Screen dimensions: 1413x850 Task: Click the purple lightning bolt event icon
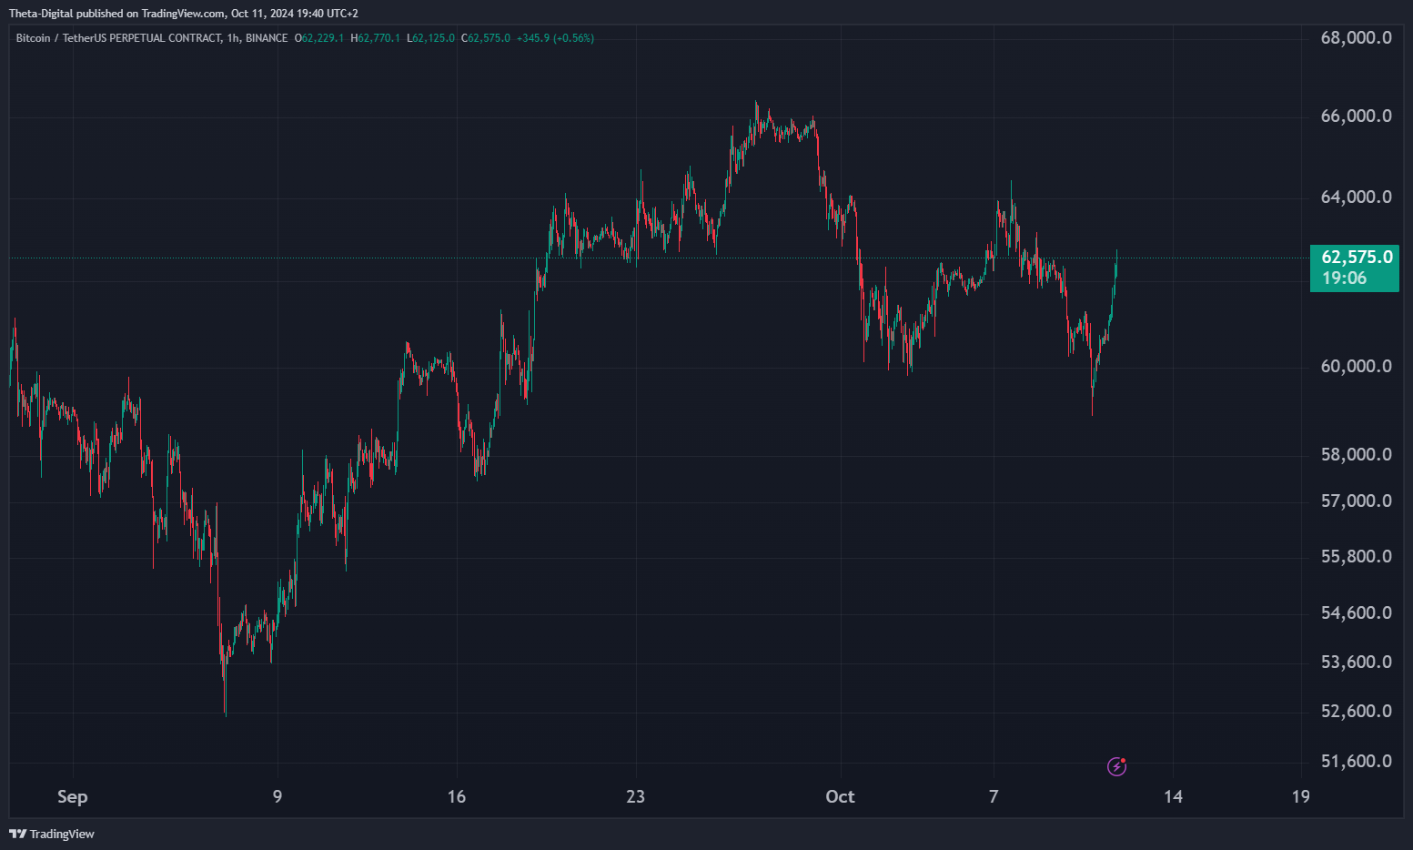pyautogui.click(x=1116, y=766)
